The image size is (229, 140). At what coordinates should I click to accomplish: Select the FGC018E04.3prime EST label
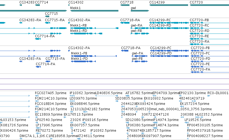(x=51, y=104)
